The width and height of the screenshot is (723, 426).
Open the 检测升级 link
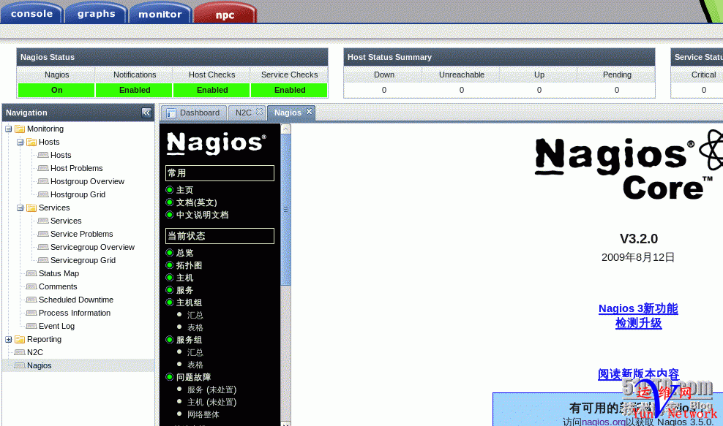point(639,323)
